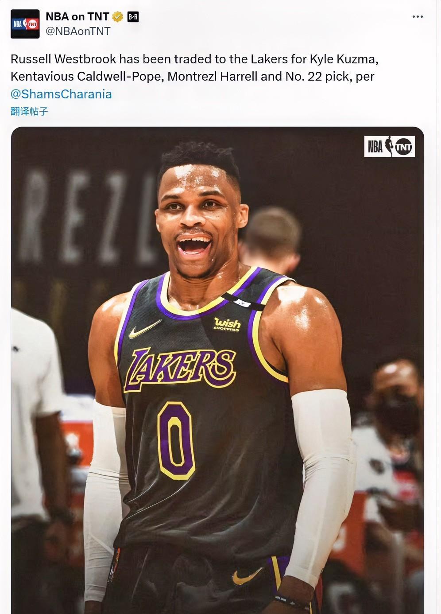Viewport: 441px width, 614px height.
Task: Click the Lakers wordmark on the jersey
Action: coord(180,369)
